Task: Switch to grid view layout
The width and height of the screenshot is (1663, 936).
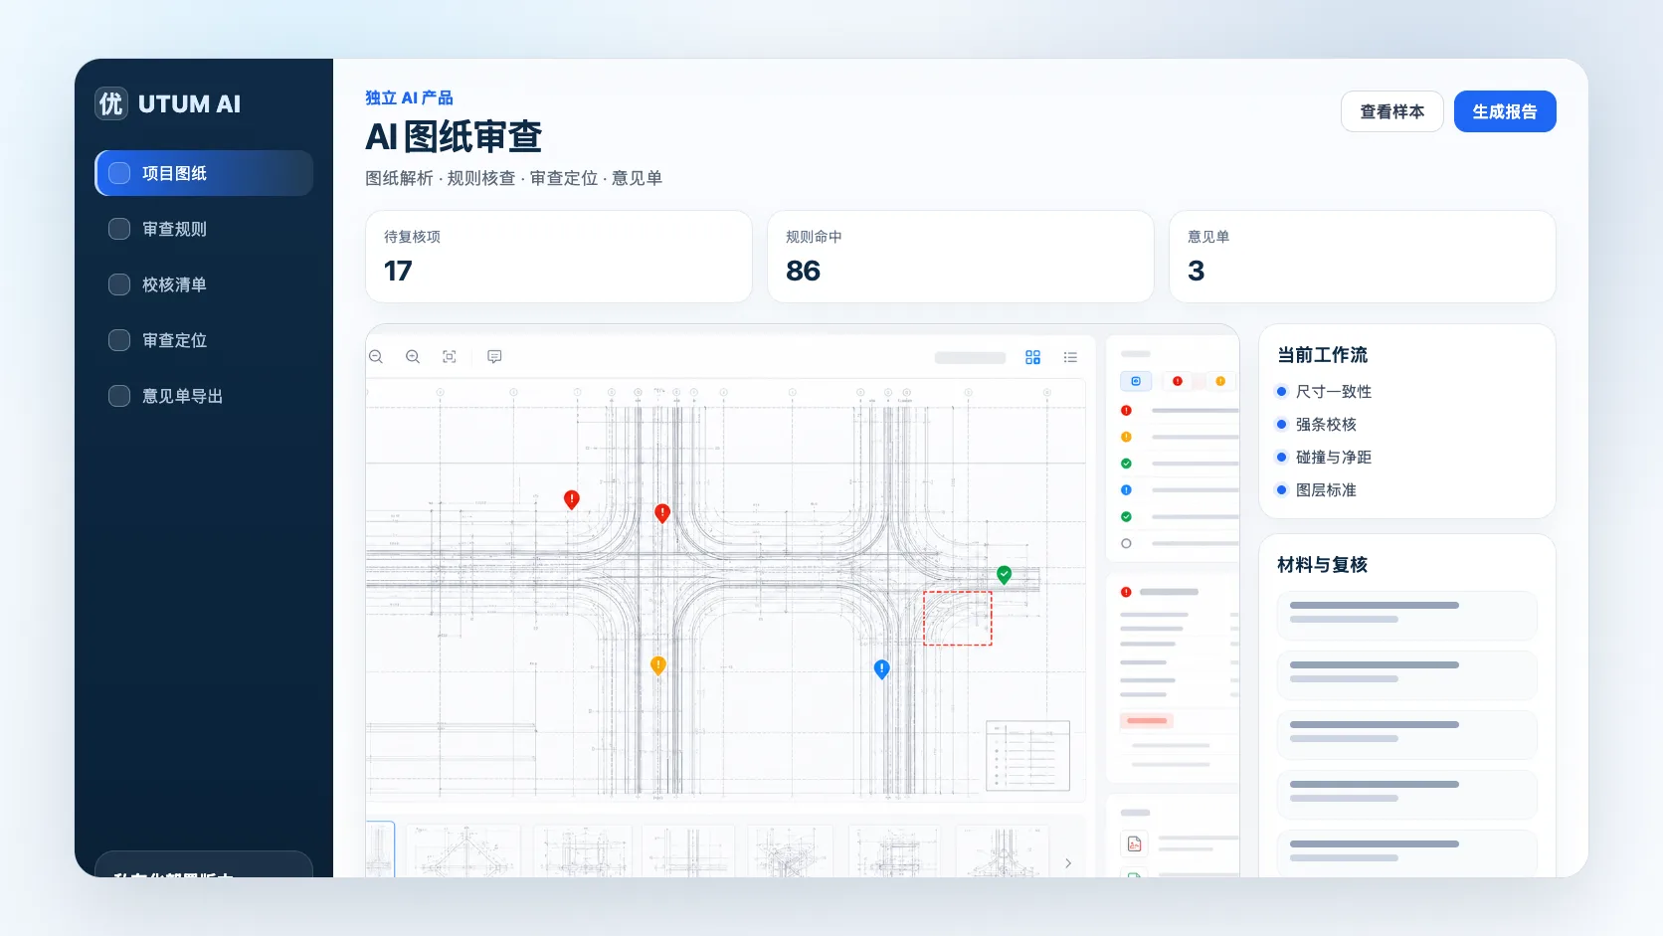Action: coord(1032,357)
